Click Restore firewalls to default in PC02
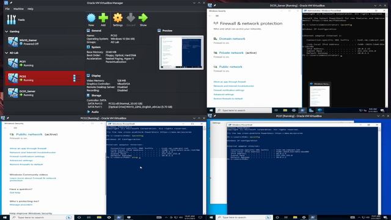Screen dimensions: 391x220 26,164
